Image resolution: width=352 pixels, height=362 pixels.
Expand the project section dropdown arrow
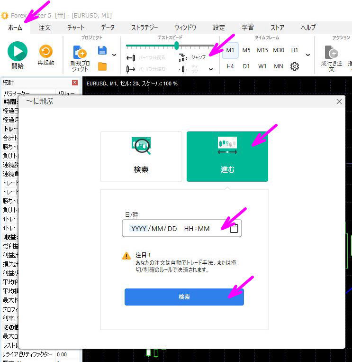click(114, 55)
